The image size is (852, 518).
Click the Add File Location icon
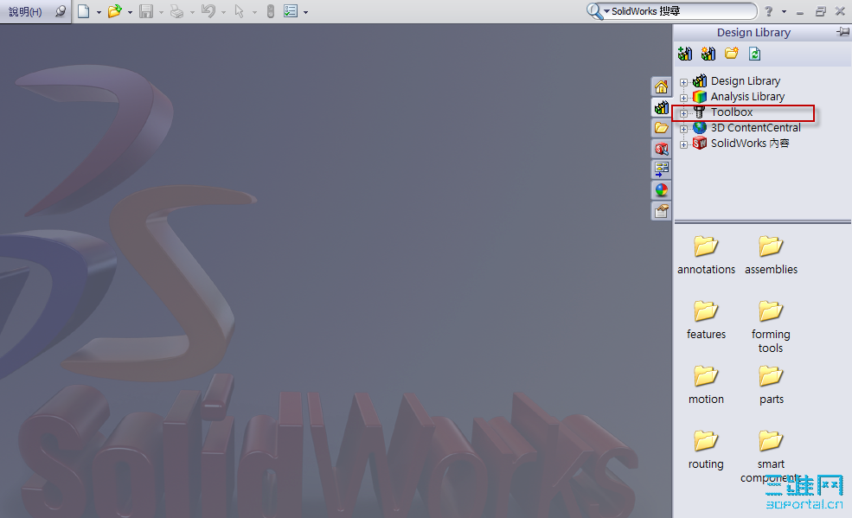[708, 54]
